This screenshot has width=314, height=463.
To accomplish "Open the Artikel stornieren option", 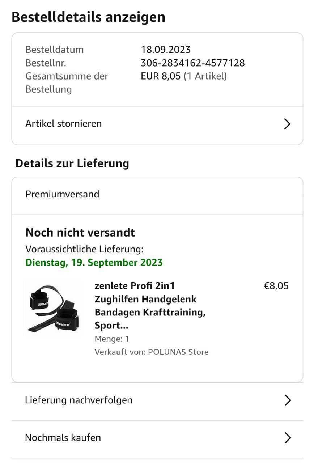I will click(x=64, y=124).
